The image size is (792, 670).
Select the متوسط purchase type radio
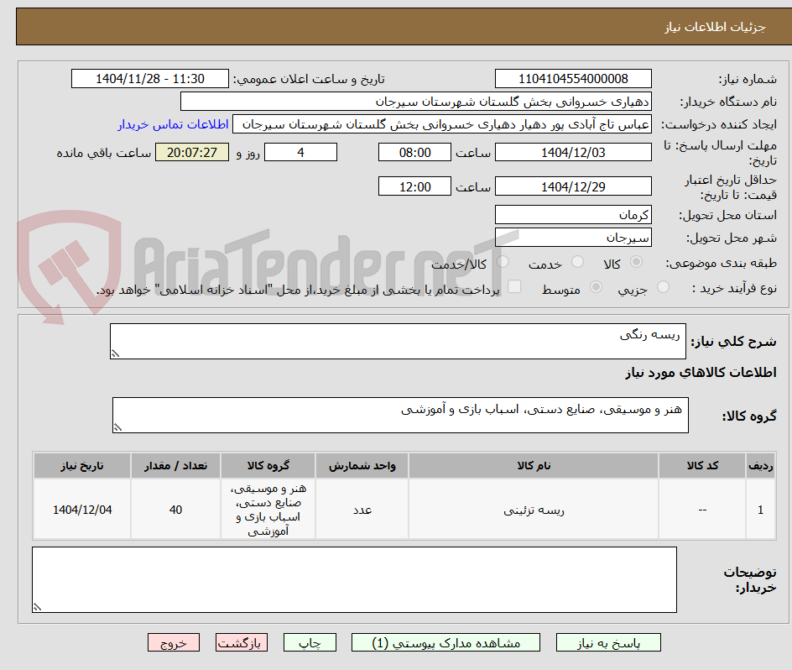click(596, 287)
